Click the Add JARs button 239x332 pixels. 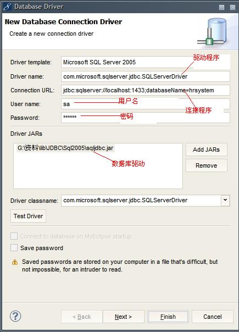click(x=207, y=150)
